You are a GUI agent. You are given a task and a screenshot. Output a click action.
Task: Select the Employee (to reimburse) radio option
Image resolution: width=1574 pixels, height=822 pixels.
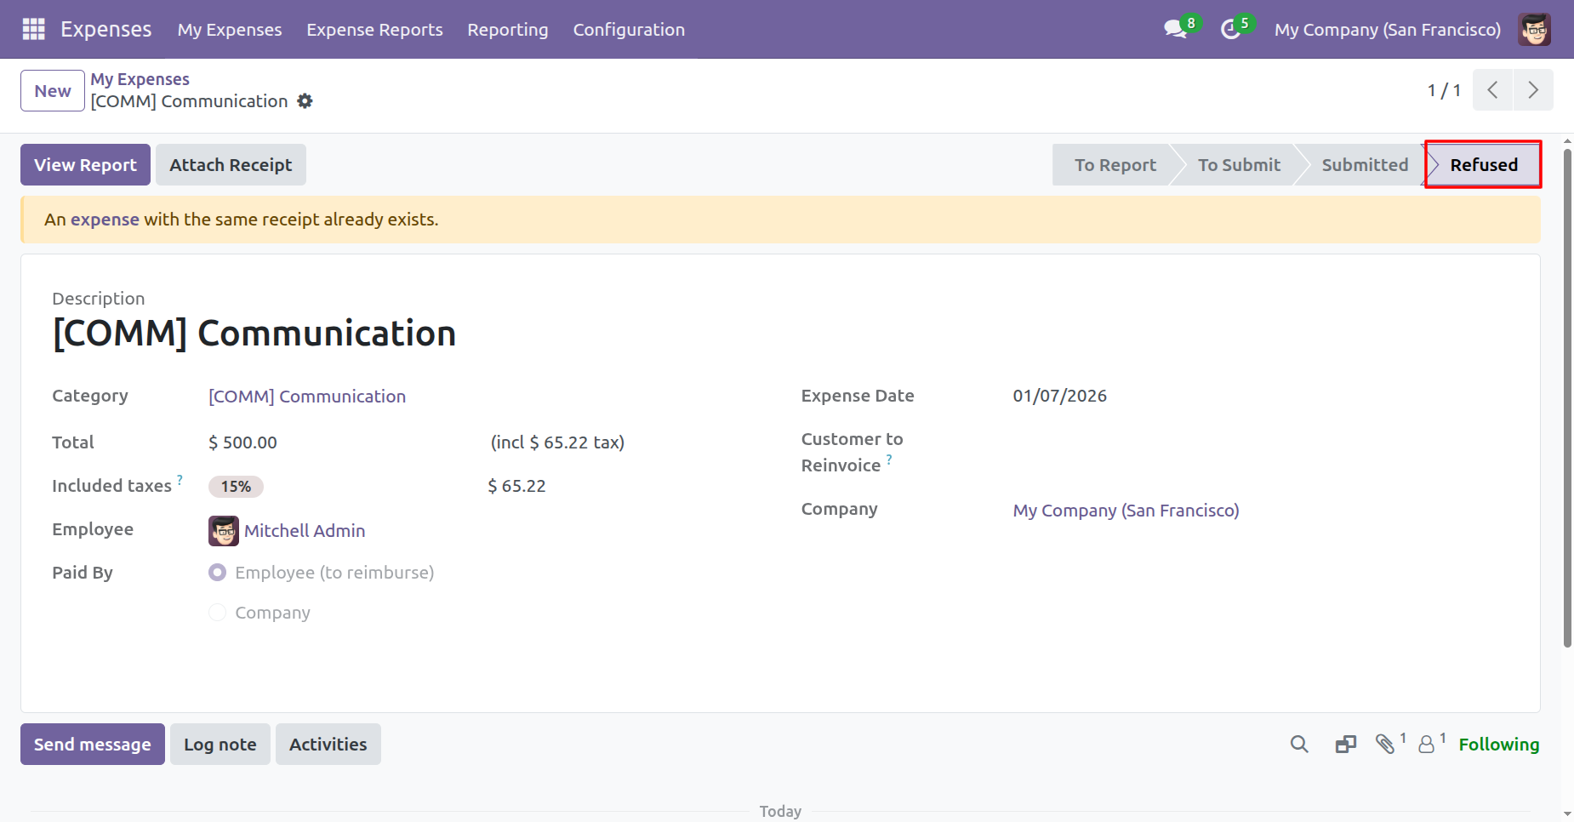[x=218, y=573]
